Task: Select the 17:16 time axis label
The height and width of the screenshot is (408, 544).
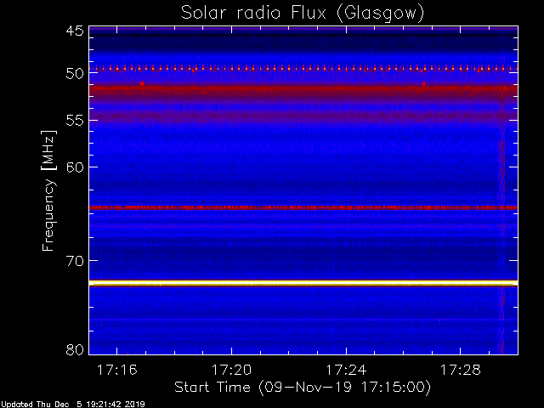Action: [x=117, y=371]
